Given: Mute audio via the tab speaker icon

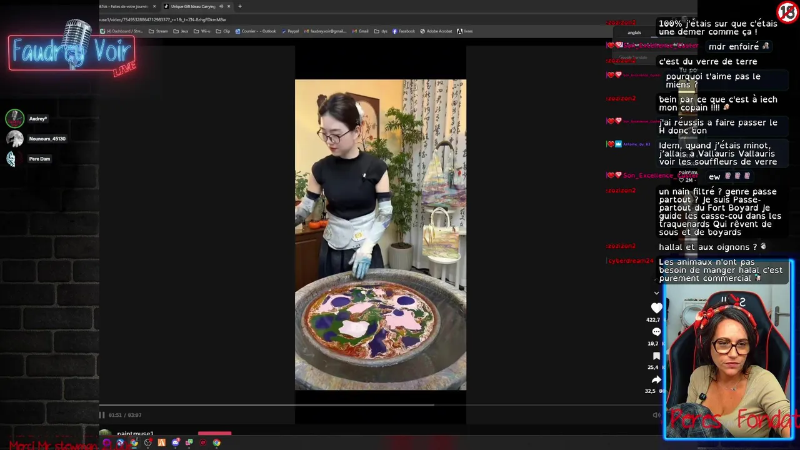Looking at the screenshot, I should pyautogui.click(x=221, y=6).
